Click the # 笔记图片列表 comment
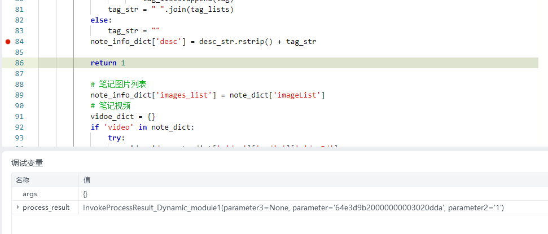This screenshot has height=234, width=548. 119,84
